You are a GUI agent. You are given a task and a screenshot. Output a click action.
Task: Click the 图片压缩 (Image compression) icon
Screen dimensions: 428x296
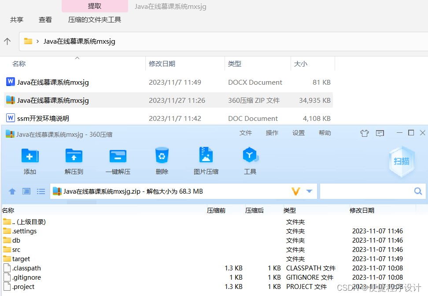(206, 155)
